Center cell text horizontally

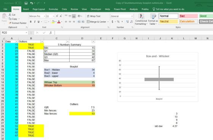[x=70, y=22]
